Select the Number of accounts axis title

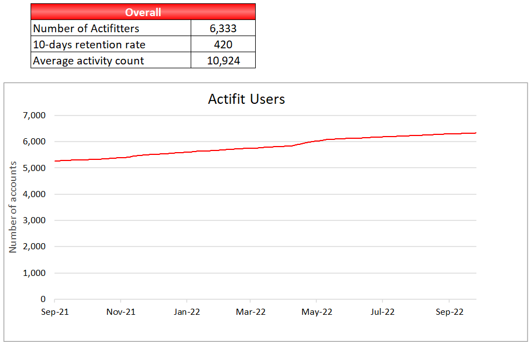(13, 207)
